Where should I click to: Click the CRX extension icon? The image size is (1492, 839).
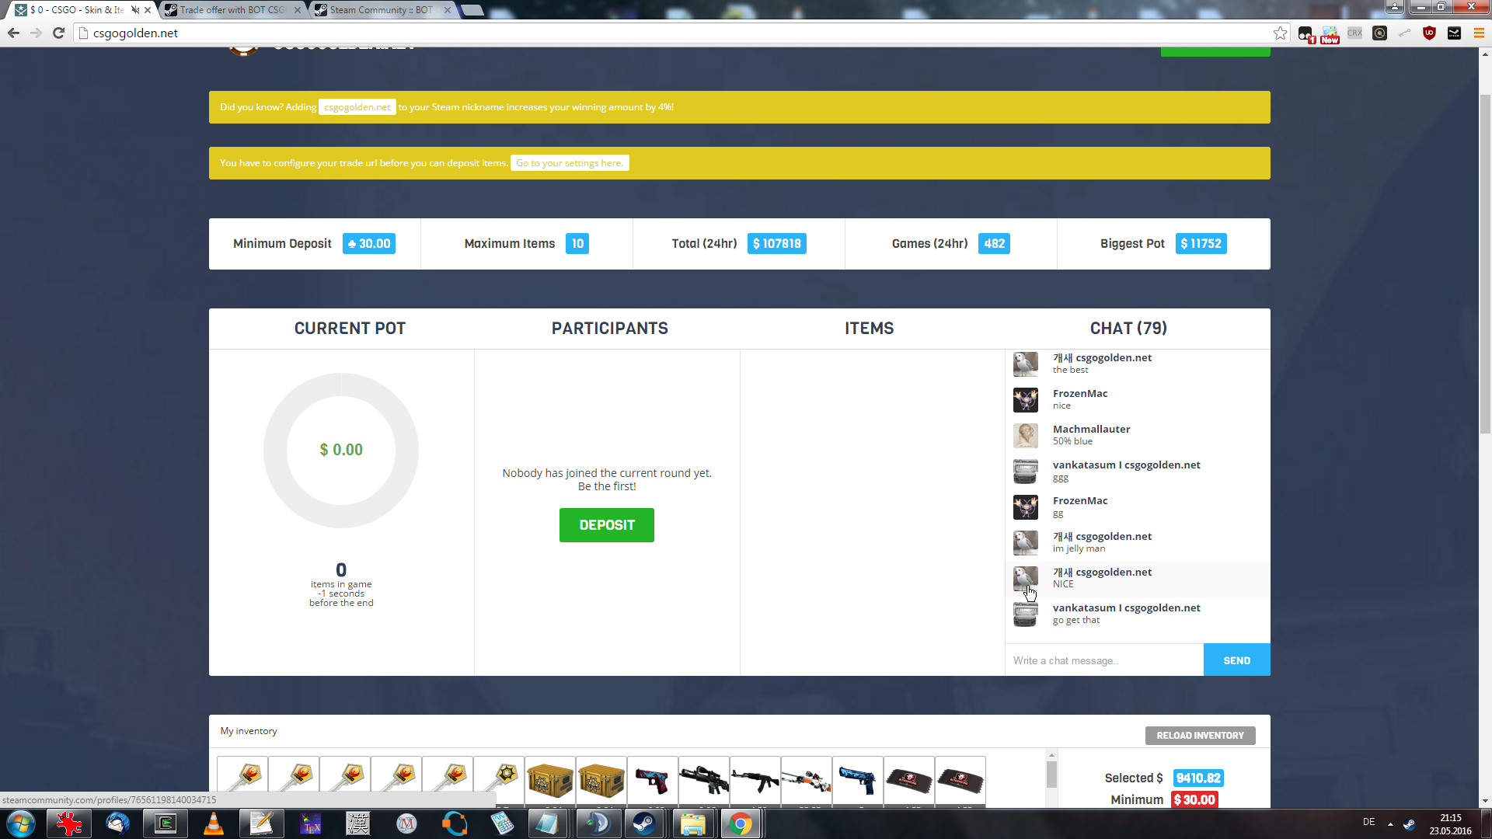coord(1354,33)
